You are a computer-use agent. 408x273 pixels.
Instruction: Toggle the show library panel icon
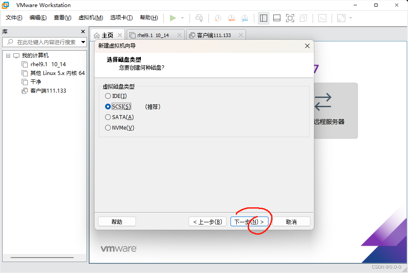(263, 18)
